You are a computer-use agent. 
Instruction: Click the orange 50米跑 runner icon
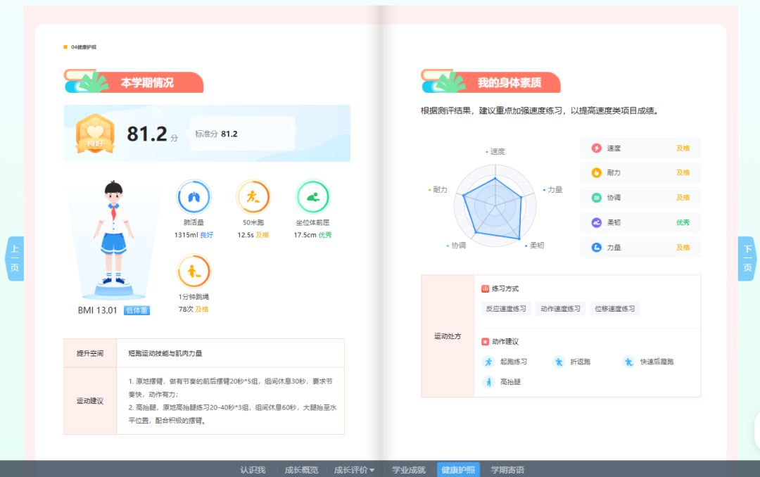tap(254, 198)
